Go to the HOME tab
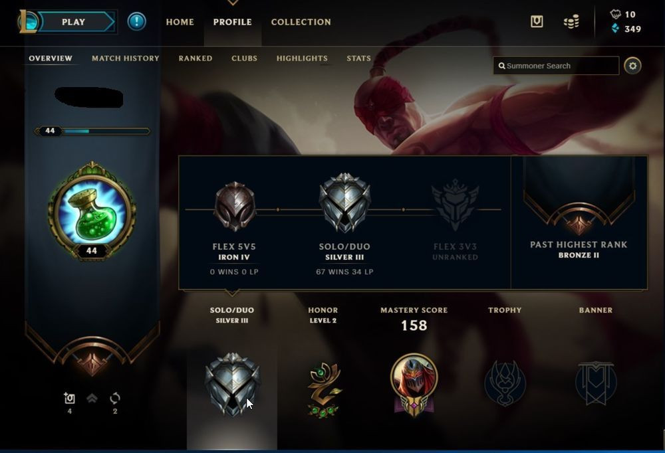 180,22
